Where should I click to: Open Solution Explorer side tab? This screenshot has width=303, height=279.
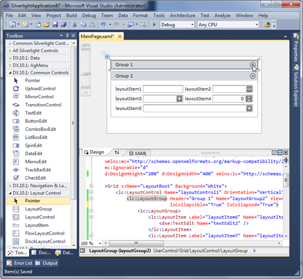[x=295, y=85]
